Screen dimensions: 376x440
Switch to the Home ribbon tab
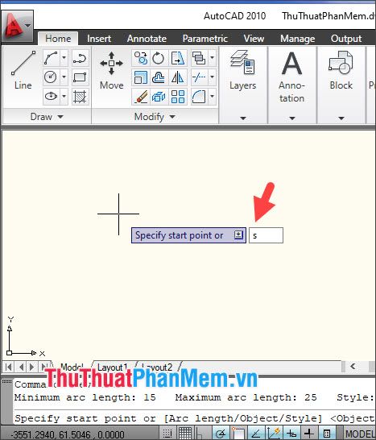58,39
